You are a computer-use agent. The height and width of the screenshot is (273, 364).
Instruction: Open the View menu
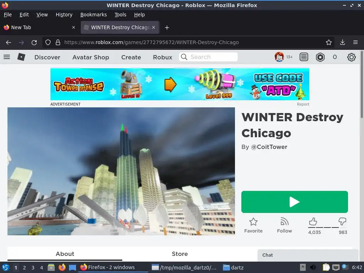click(x=42, y=15)
